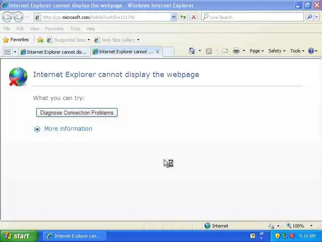This screenshot has width=322, height=242.
Task: Click the network computers tray icon
Action: pyautogui.click(x=285, y=236)
